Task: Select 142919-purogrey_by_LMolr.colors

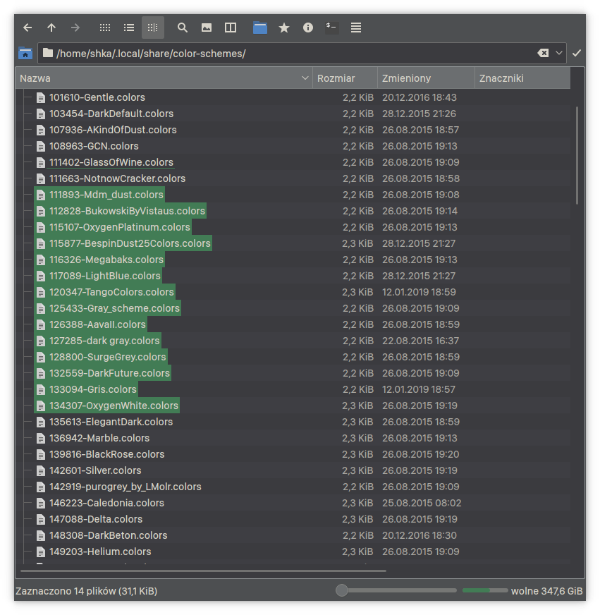Action: (x=125, y=487)
